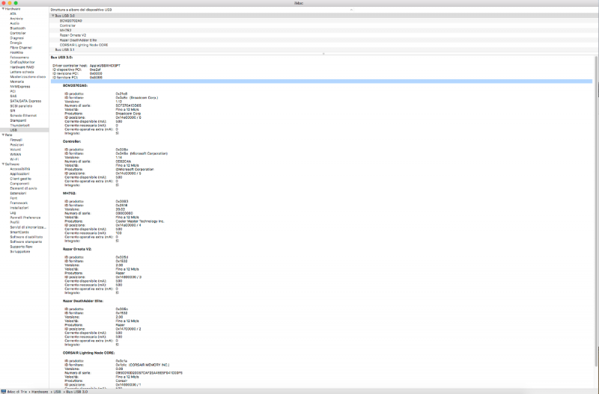The height and width of the screenshot is (394, 599).
Task: Open Firewall under Rete
Action: [x=16, y=140]
